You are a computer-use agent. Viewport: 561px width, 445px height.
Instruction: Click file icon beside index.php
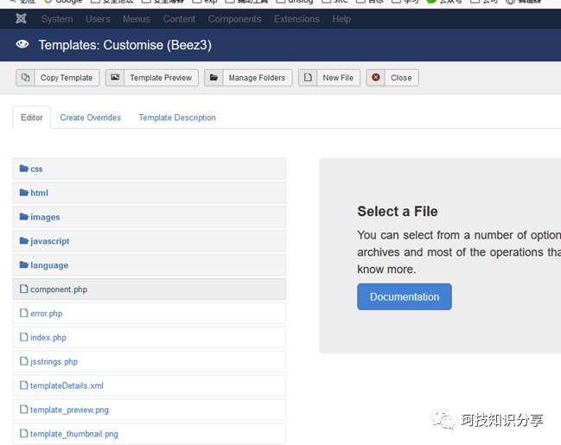click(x=23, y=337)
